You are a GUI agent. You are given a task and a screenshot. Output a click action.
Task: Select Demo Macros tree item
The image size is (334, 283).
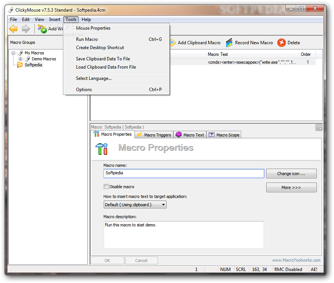pos(44,59)
